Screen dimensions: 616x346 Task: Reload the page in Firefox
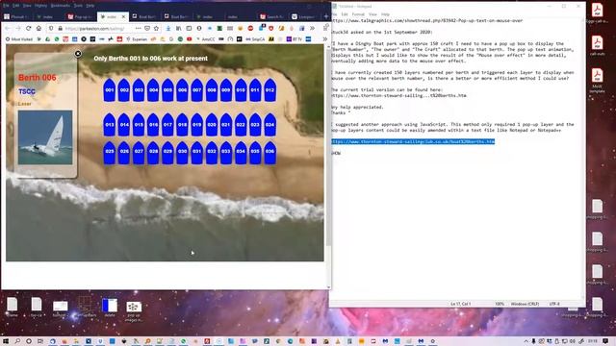tap(28, 28)
